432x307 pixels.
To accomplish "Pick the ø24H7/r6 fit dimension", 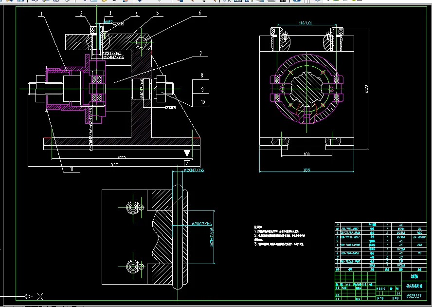I will click(x=113, y=57).
